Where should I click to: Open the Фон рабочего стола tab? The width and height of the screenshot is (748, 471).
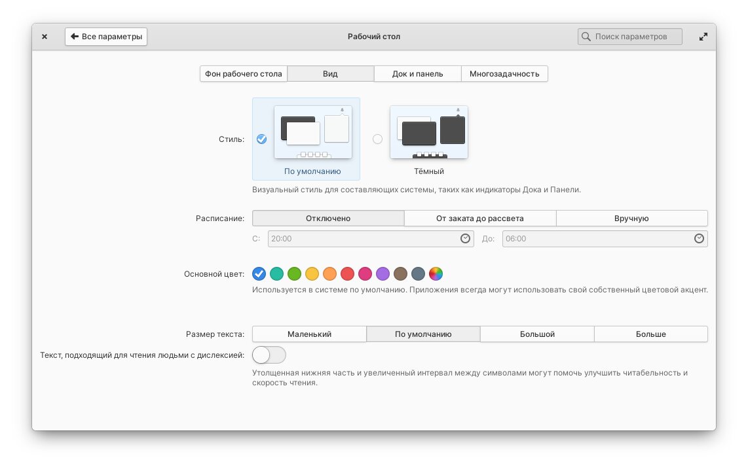(x=244, y=74)
